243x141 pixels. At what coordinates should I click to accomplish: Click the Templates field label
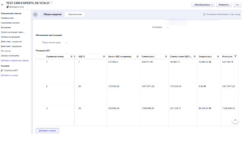tap(157, 27)
